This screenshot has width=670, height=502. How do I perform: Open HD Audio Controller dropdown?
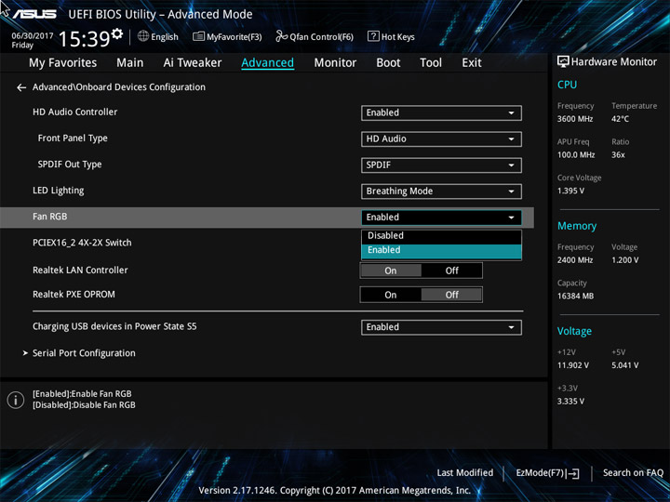(x=441, y=112)
